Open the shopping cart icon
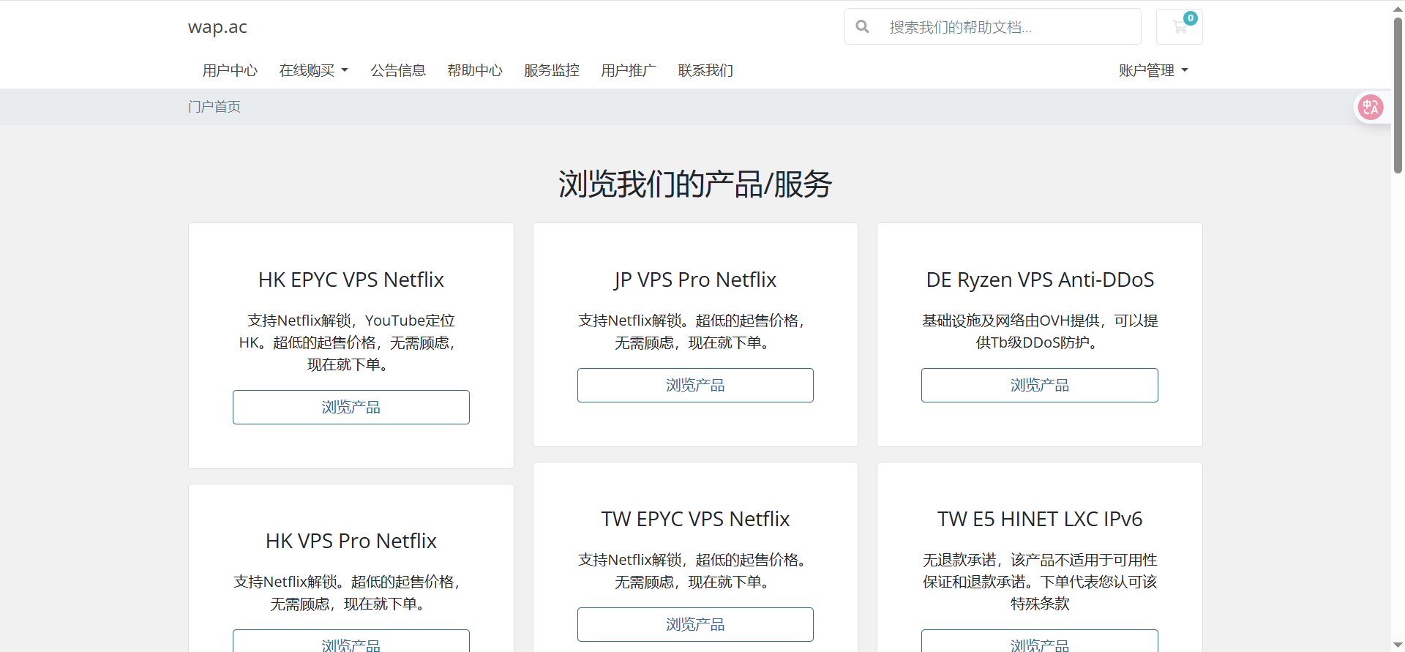 [1179, 27]
